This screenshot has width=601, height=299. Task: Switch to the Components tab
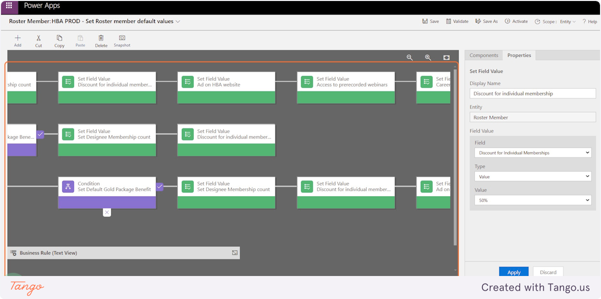tap(484, 55)
